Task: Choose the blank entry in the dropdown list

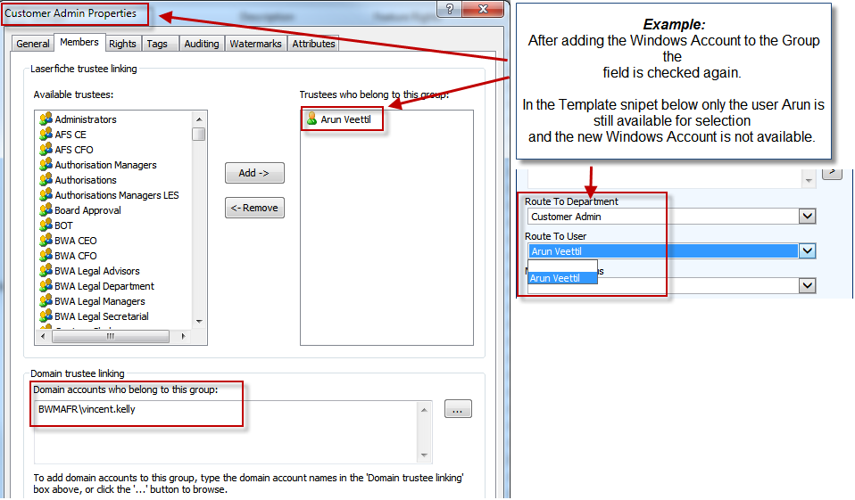Action: 562,266
